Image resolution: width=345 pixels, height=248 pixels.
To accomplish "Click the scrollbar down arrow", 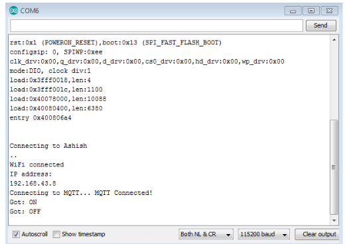I will click(334, 220).
